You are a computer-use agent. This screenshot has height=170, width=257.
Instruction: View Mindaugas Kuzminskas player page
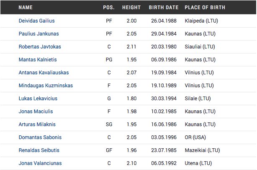pyautogui.click(x=46, y=85)
